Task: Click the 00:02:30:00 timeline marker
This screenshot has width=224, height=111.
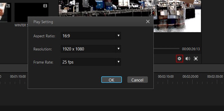Action: (x=215, y=77)
